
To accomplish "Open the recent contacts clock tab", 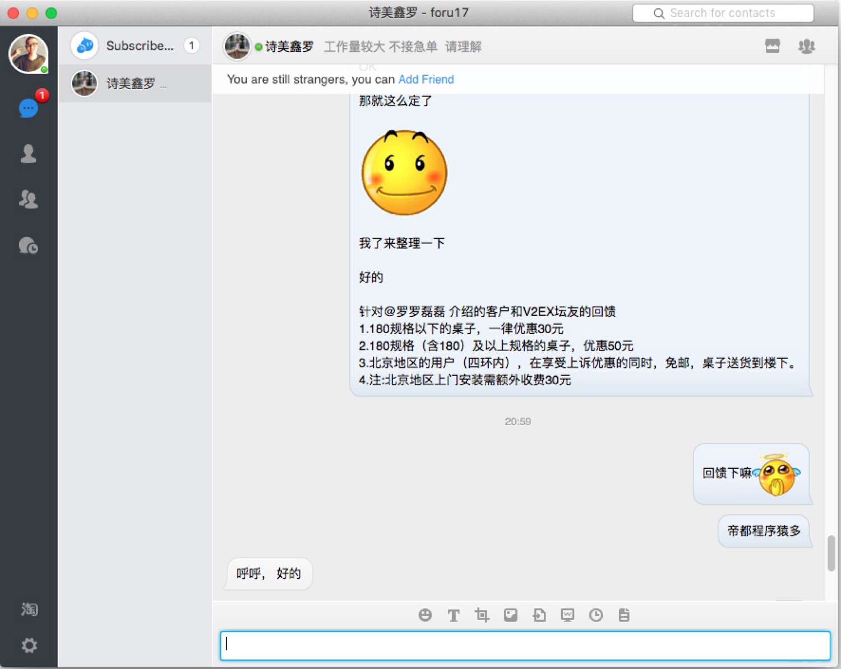I will click(x=29, y=246).
